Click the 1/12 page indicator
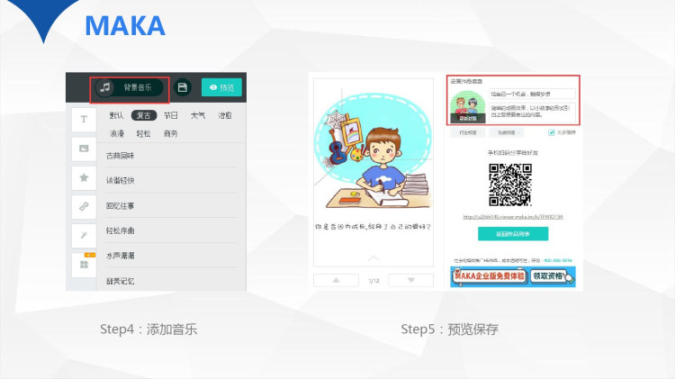675x379 pixels. (373, 281)
